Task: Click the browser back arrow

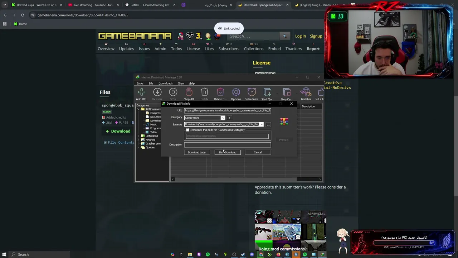Action: pyautogui.click(x=5, y=15)
